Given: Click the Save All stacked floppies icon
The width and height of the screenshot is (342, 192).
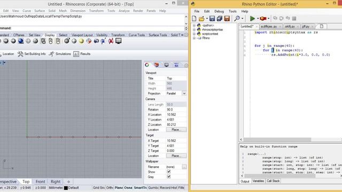Looking at the screenshot, I should 220,19.
